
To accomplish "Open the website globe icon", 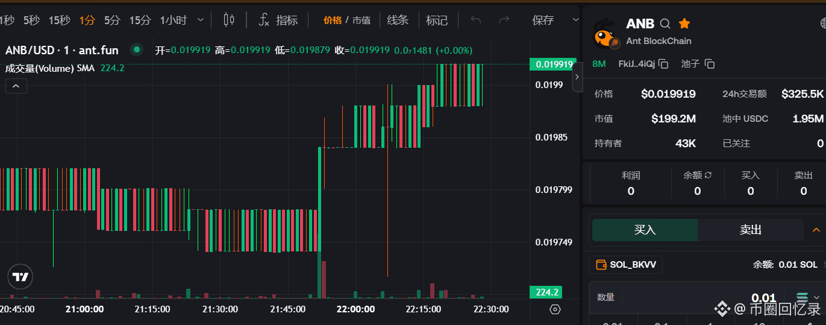I will [823, 24].
